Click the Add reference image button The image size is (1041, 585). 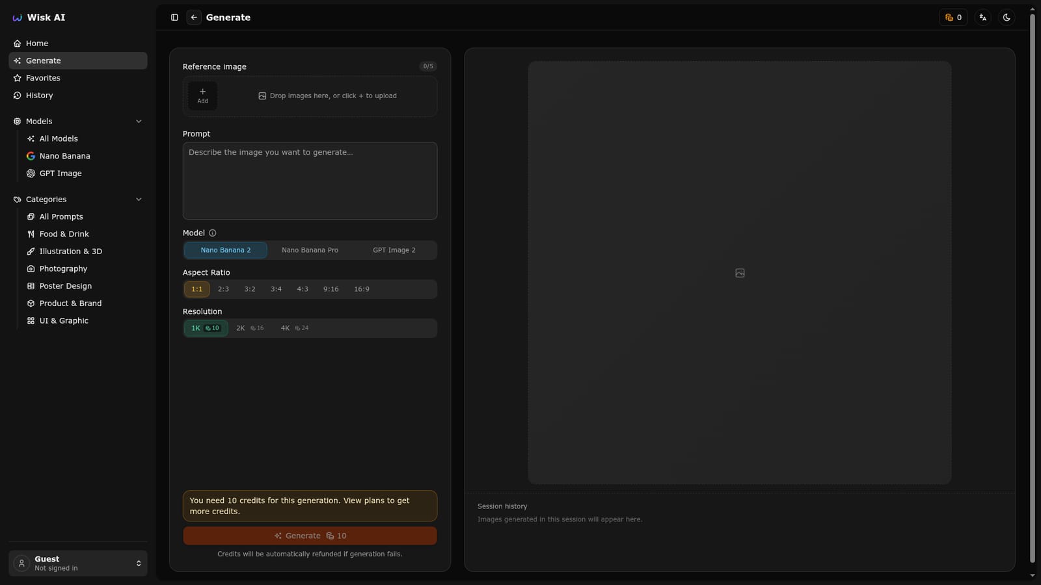click(x=203, y=96)
